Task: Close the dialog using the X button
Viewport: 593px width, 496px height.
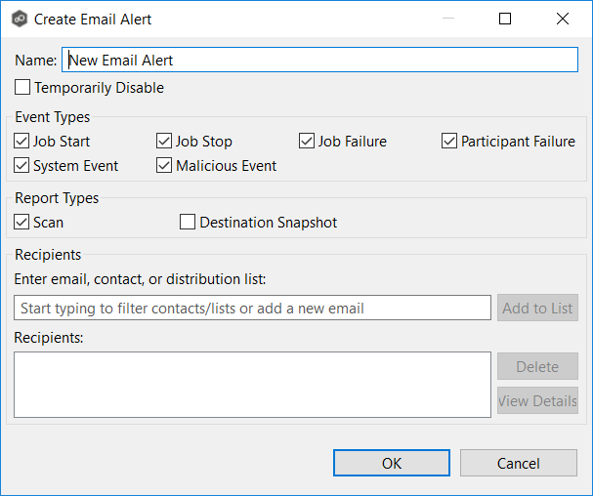Action: point(563,19)
